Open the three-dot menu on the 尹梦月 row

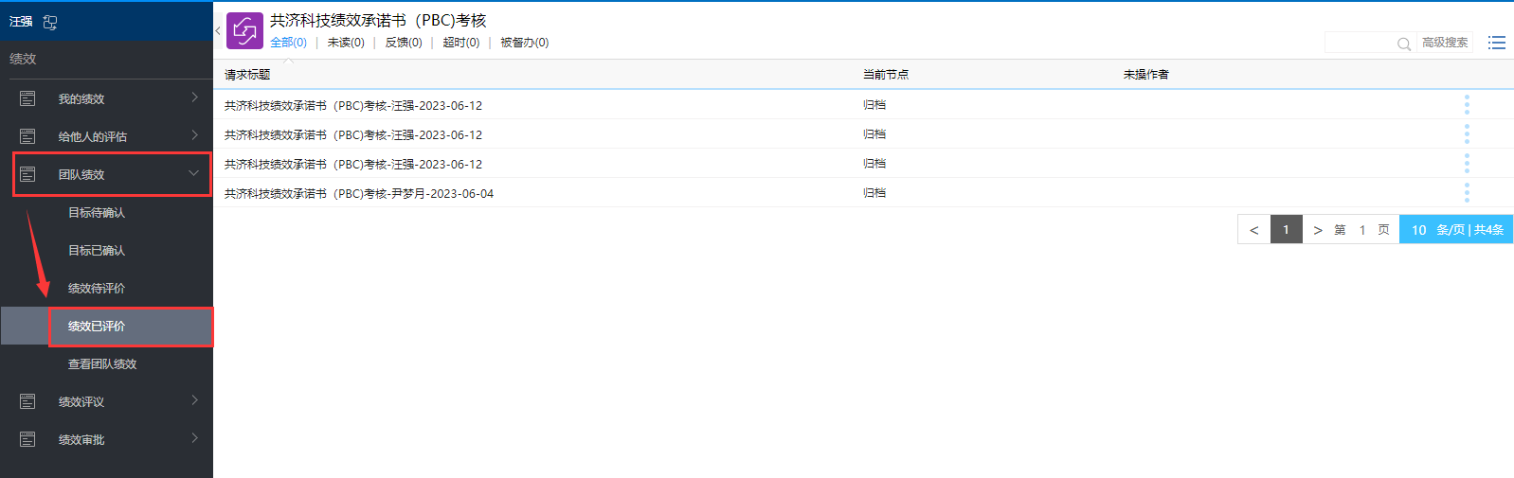click(x=1466, y=193)
